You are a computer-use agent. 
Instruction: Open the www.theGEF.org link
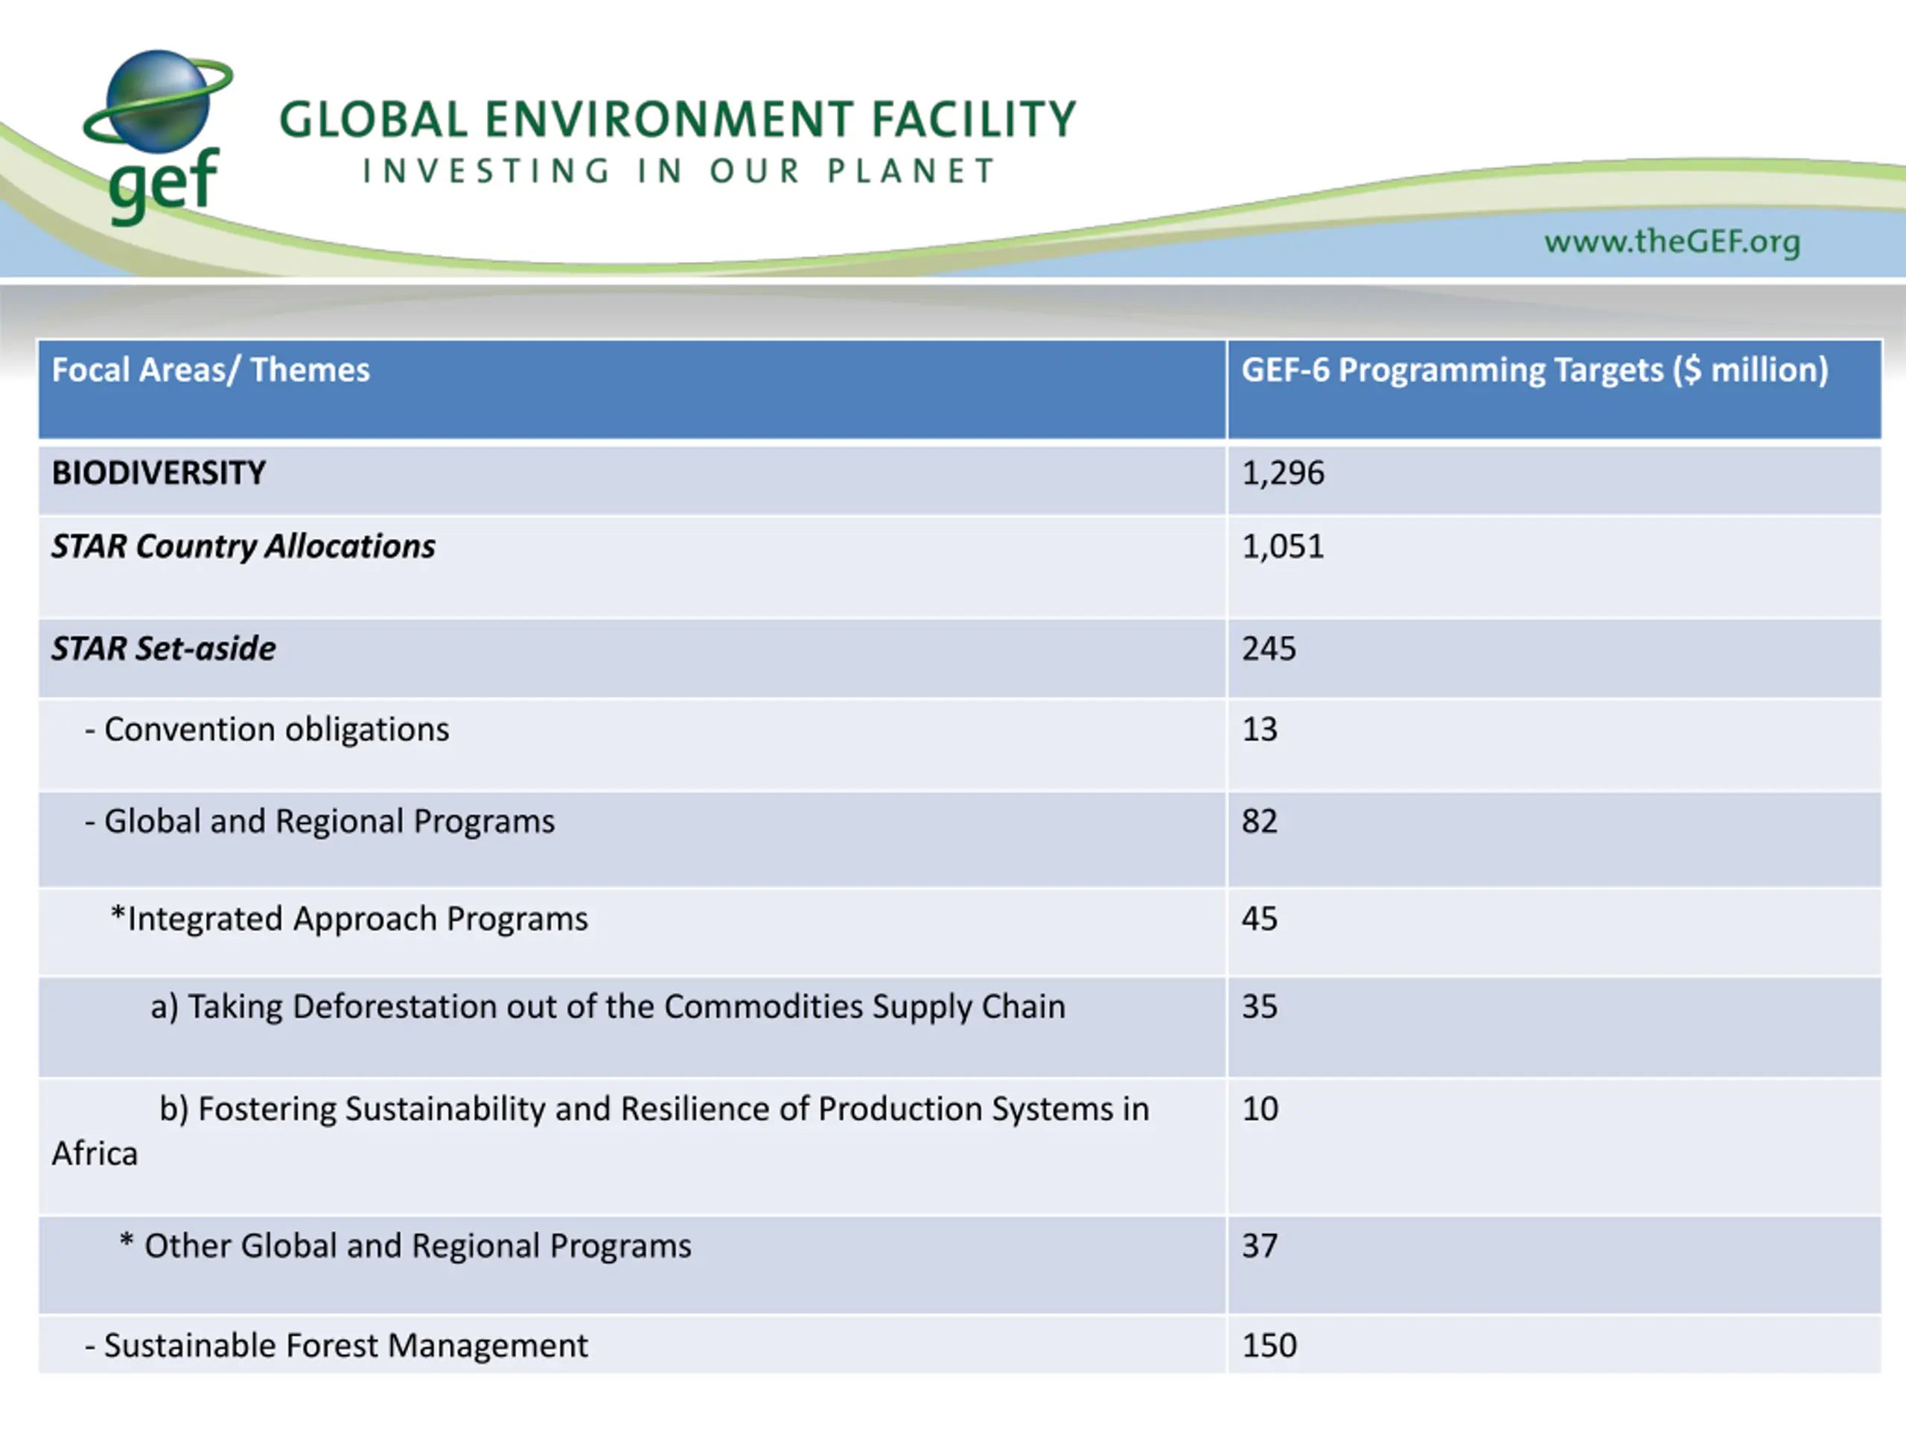(1671, 242)
